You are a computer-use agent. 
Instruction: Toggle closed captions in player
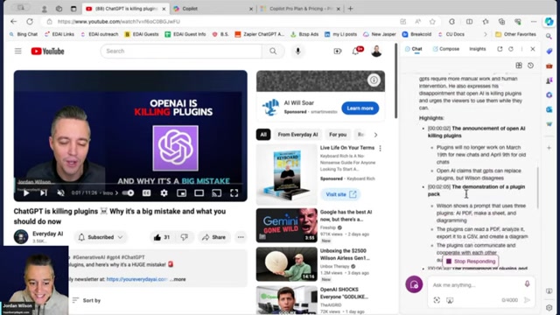[x=146, y=192]
